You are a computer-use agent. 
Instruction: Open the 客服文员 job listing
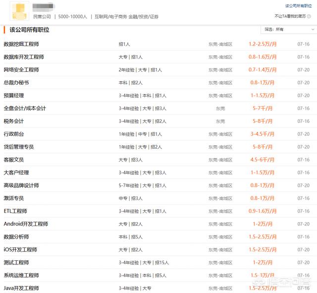pos(14,160)
